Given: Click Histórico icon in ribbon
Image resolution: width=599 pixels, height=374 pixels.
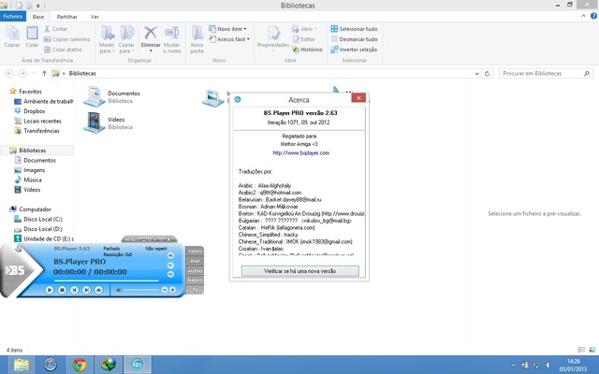Looking at the screenshot, I should point(296,50).
